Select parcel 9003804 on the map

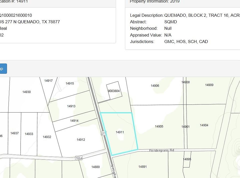pos(114,91)
